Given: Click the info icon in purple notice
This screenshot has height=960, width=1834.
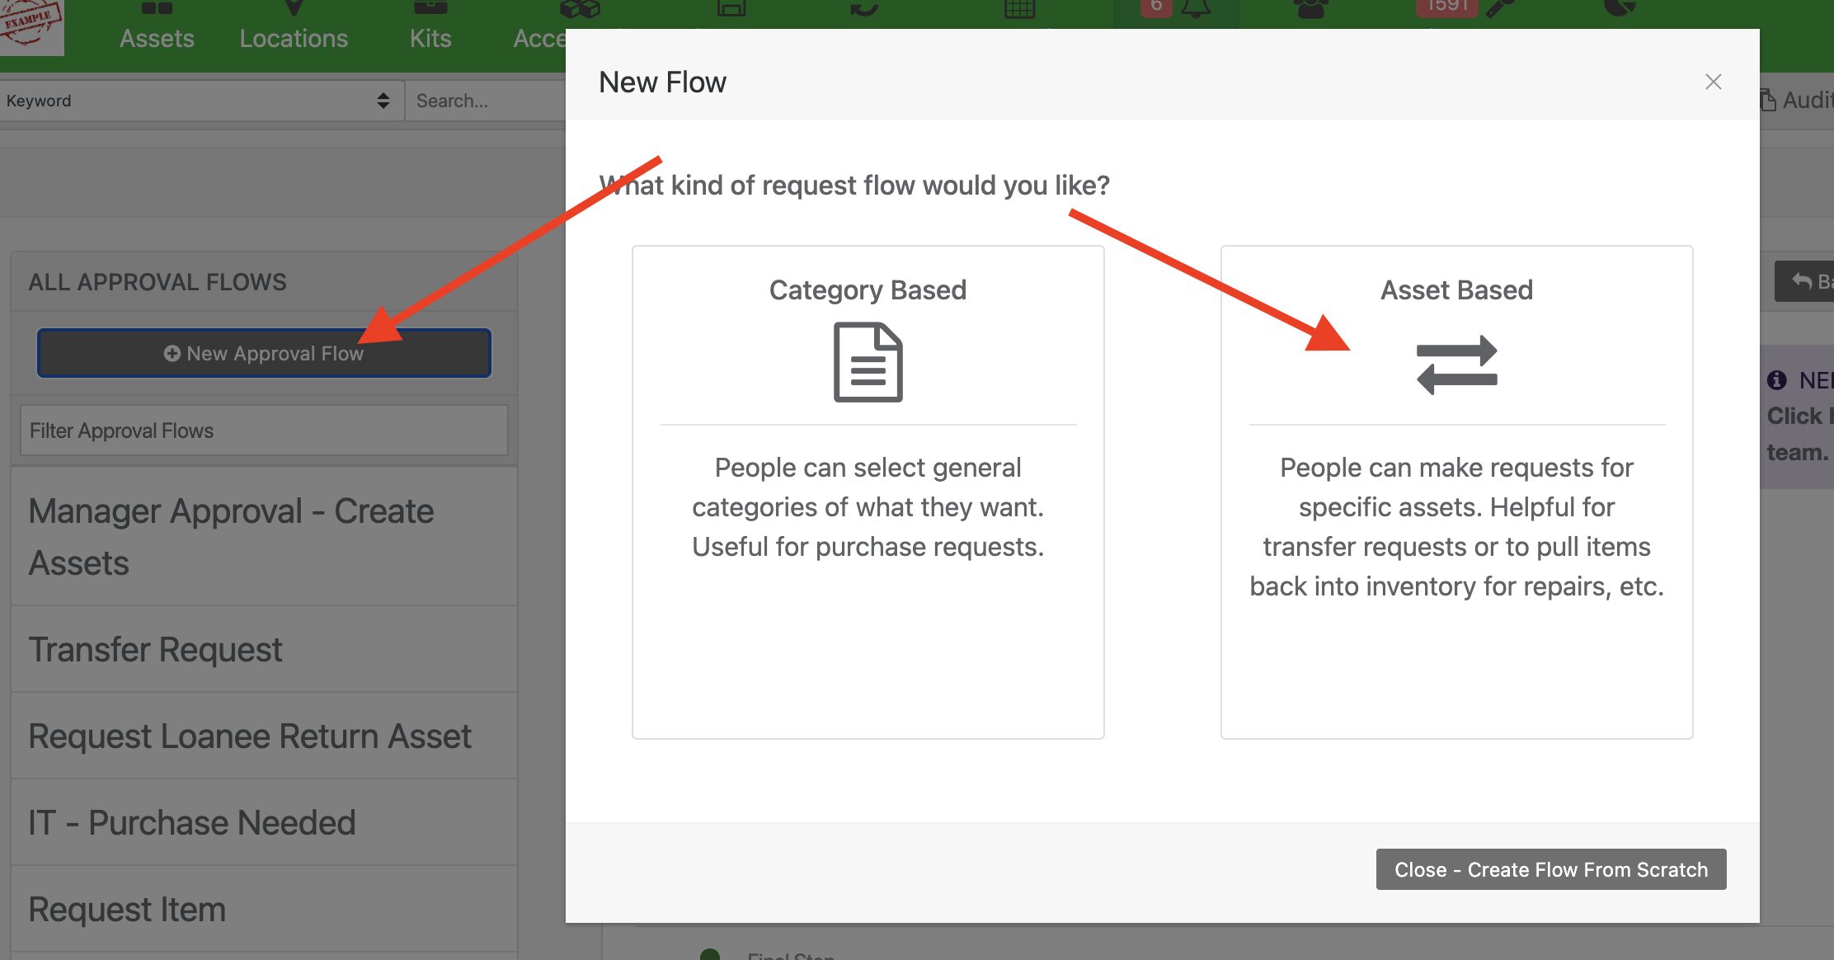Looking at the screenshot, I should (x=1776, y=380).
